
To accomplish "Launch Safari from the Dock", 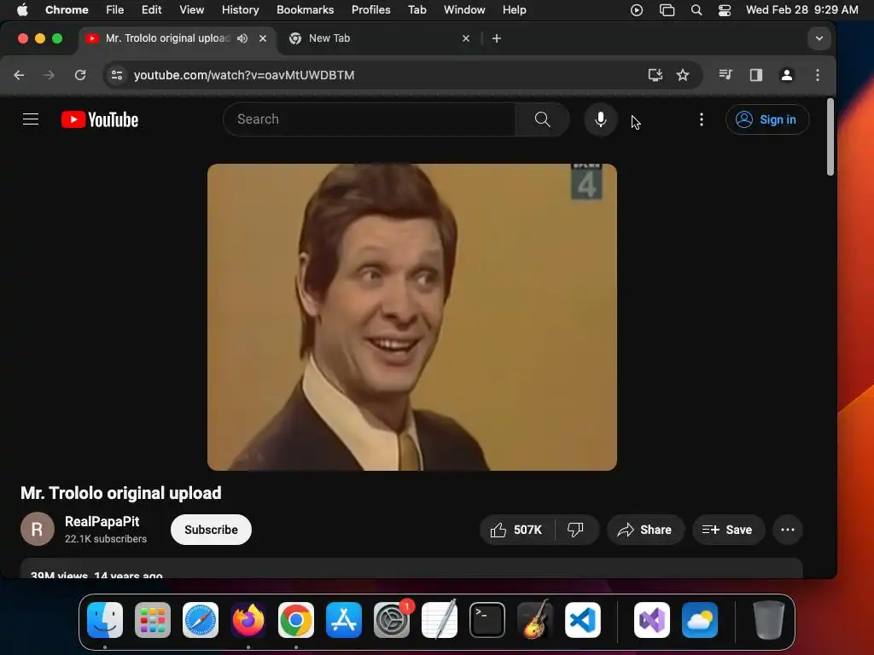I will click(201, 620).
